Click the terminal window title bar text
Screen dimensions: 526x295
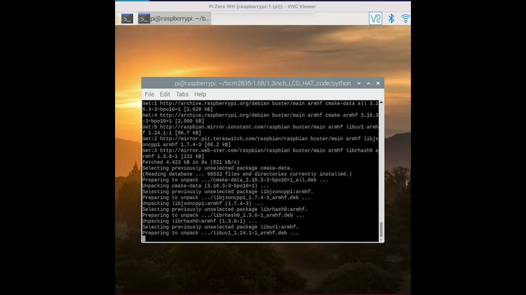[x=263, y=83]
